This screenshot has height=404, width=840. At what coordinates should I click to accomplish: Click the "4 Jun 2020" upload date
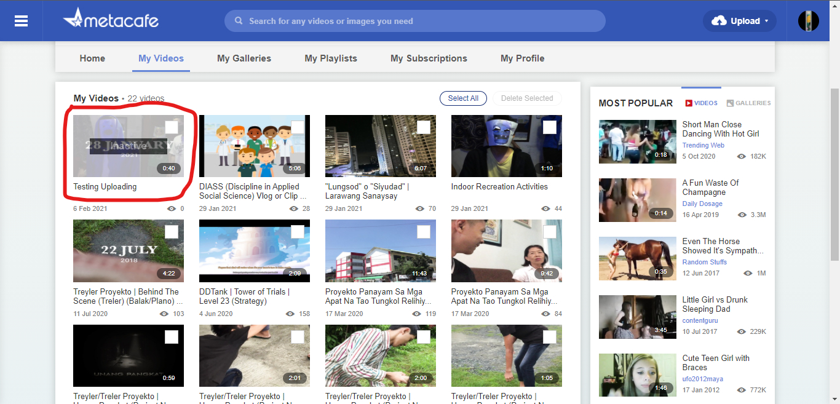pyautogui.click(x=216, y=314)
